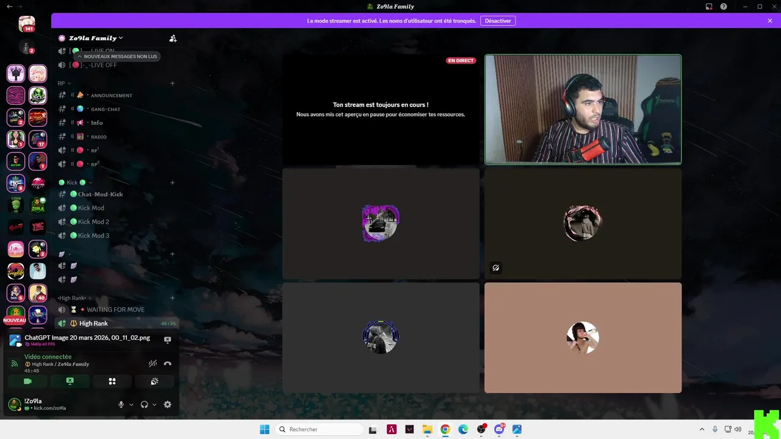Deafen with the headphones icon
The width and height of the screenshot is (781, 439).
[144, 404]
